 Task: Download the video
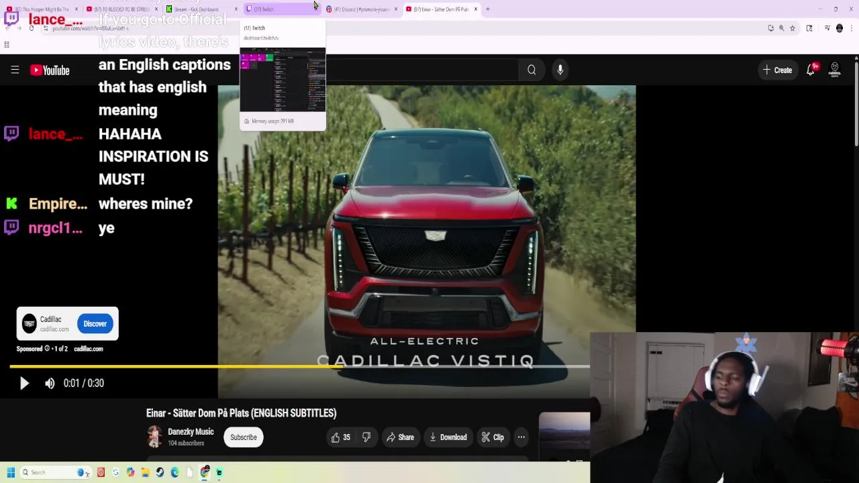pyautogui.click(x=448, y=437)
